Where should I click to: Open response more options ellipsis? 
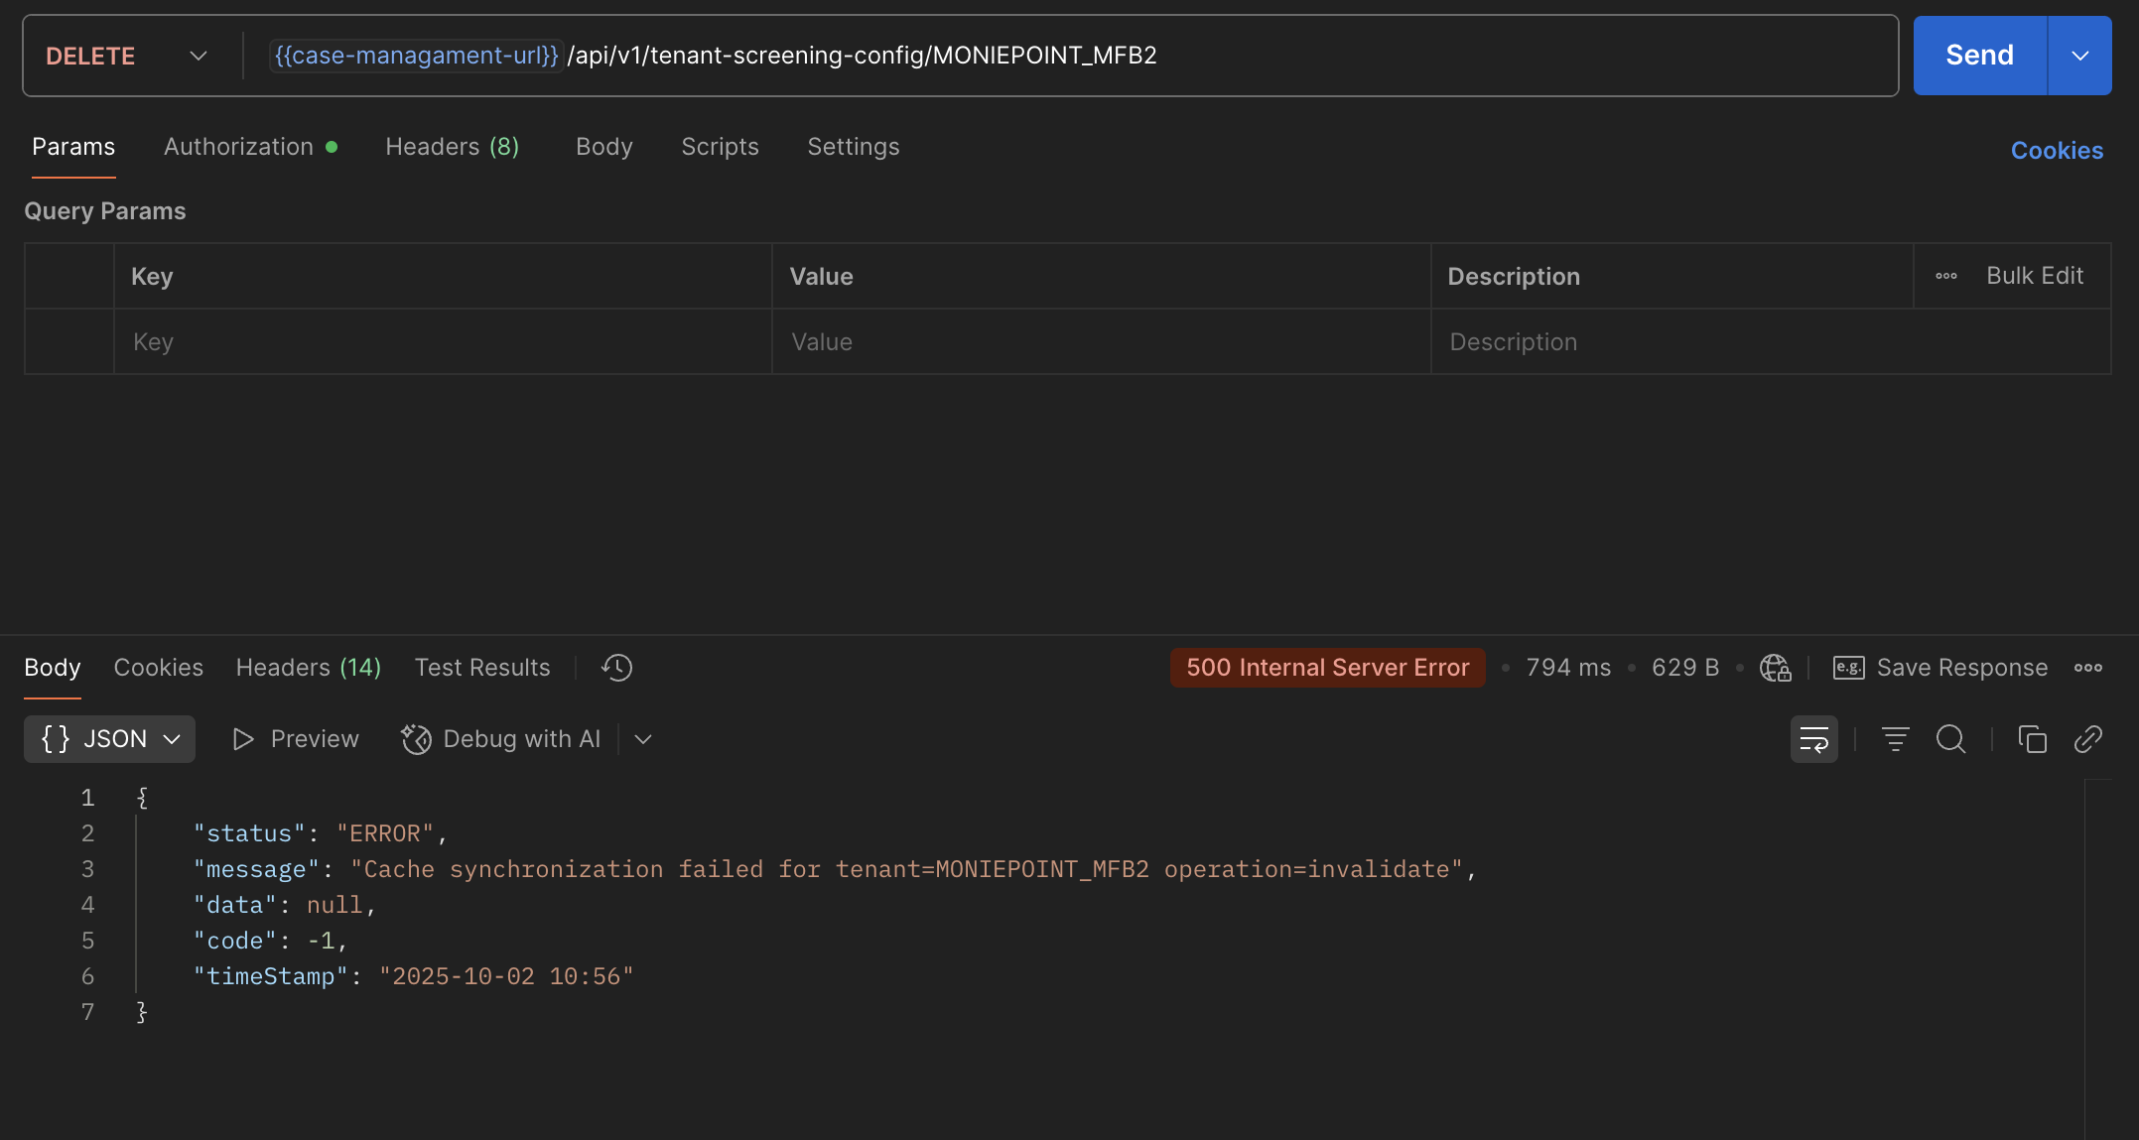[x=2087, y=668]
